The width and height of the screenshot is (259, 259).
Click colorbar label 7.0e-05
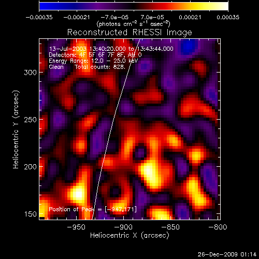pos(152,17)
